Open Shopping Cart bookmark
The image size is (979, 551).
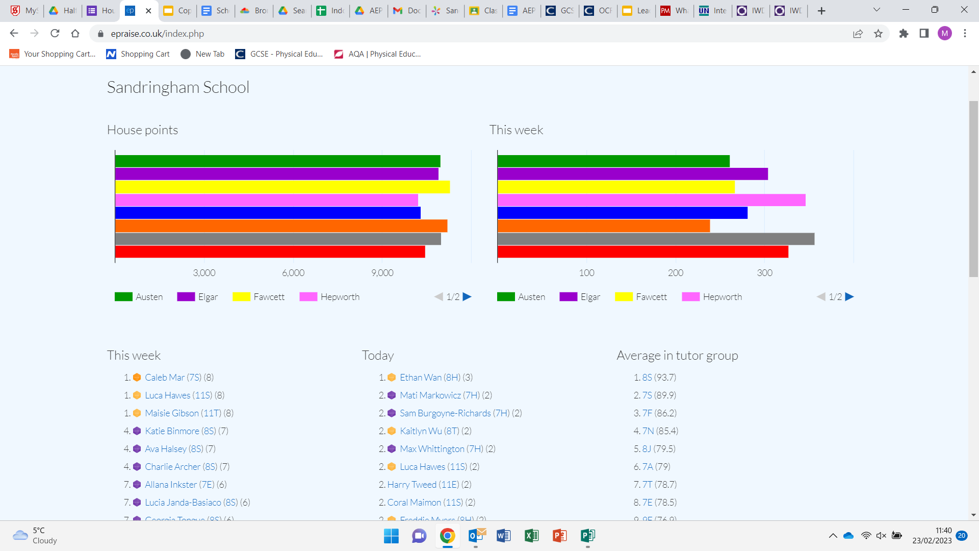(x=138, y=54)
